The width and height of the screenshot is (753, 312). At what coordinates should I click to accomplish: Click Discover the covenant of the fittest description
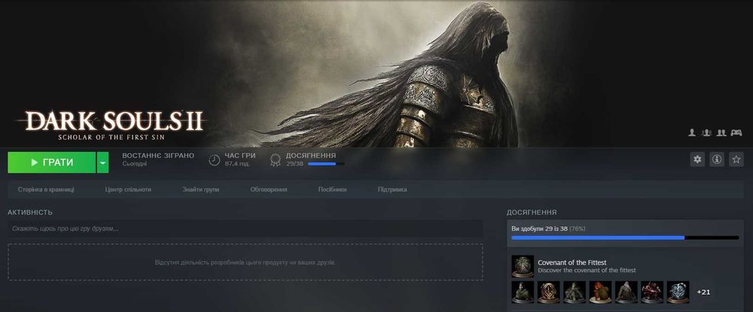[x=587, y=271]
